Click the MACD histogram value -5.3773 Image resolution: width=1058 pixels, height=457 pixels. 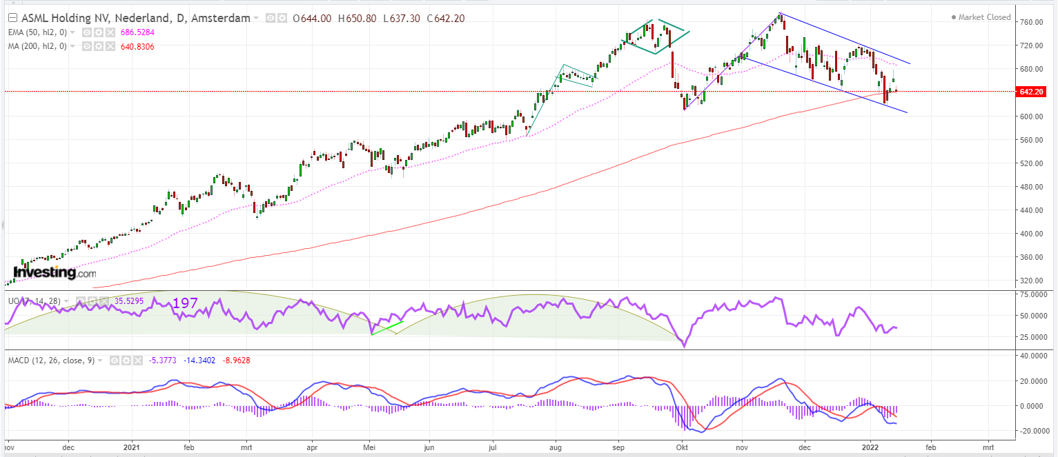[161, 360]
